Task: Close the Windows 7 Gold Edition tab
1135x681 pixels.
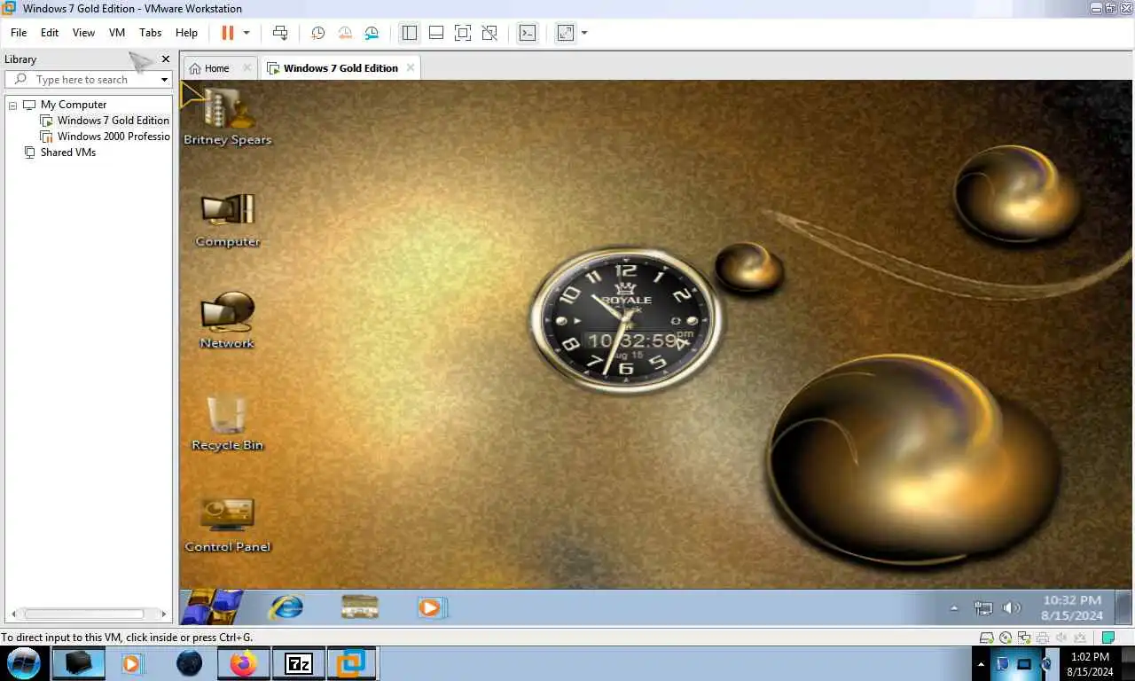Action: (x=410, y=68)
